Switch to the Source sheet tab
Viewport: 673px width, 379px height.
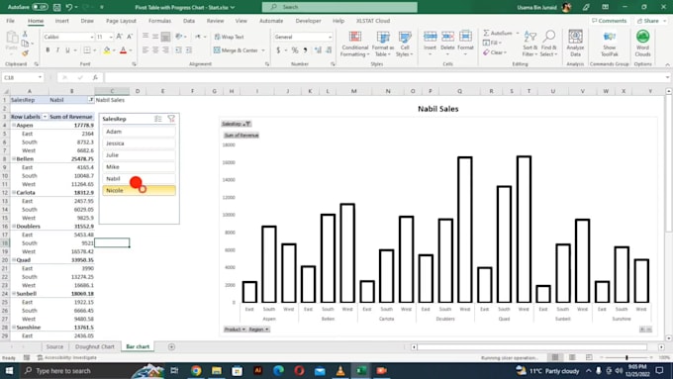54,346
